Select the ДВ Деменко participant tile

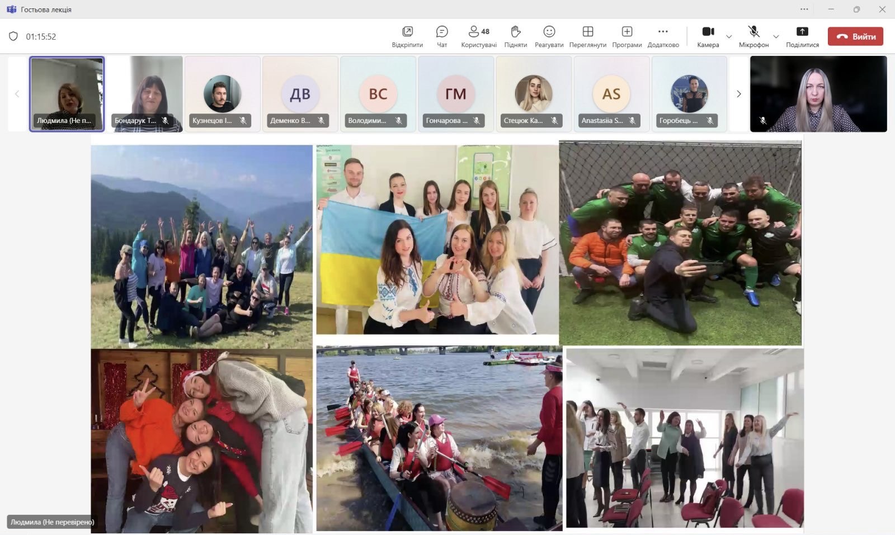tap(300, 93)
